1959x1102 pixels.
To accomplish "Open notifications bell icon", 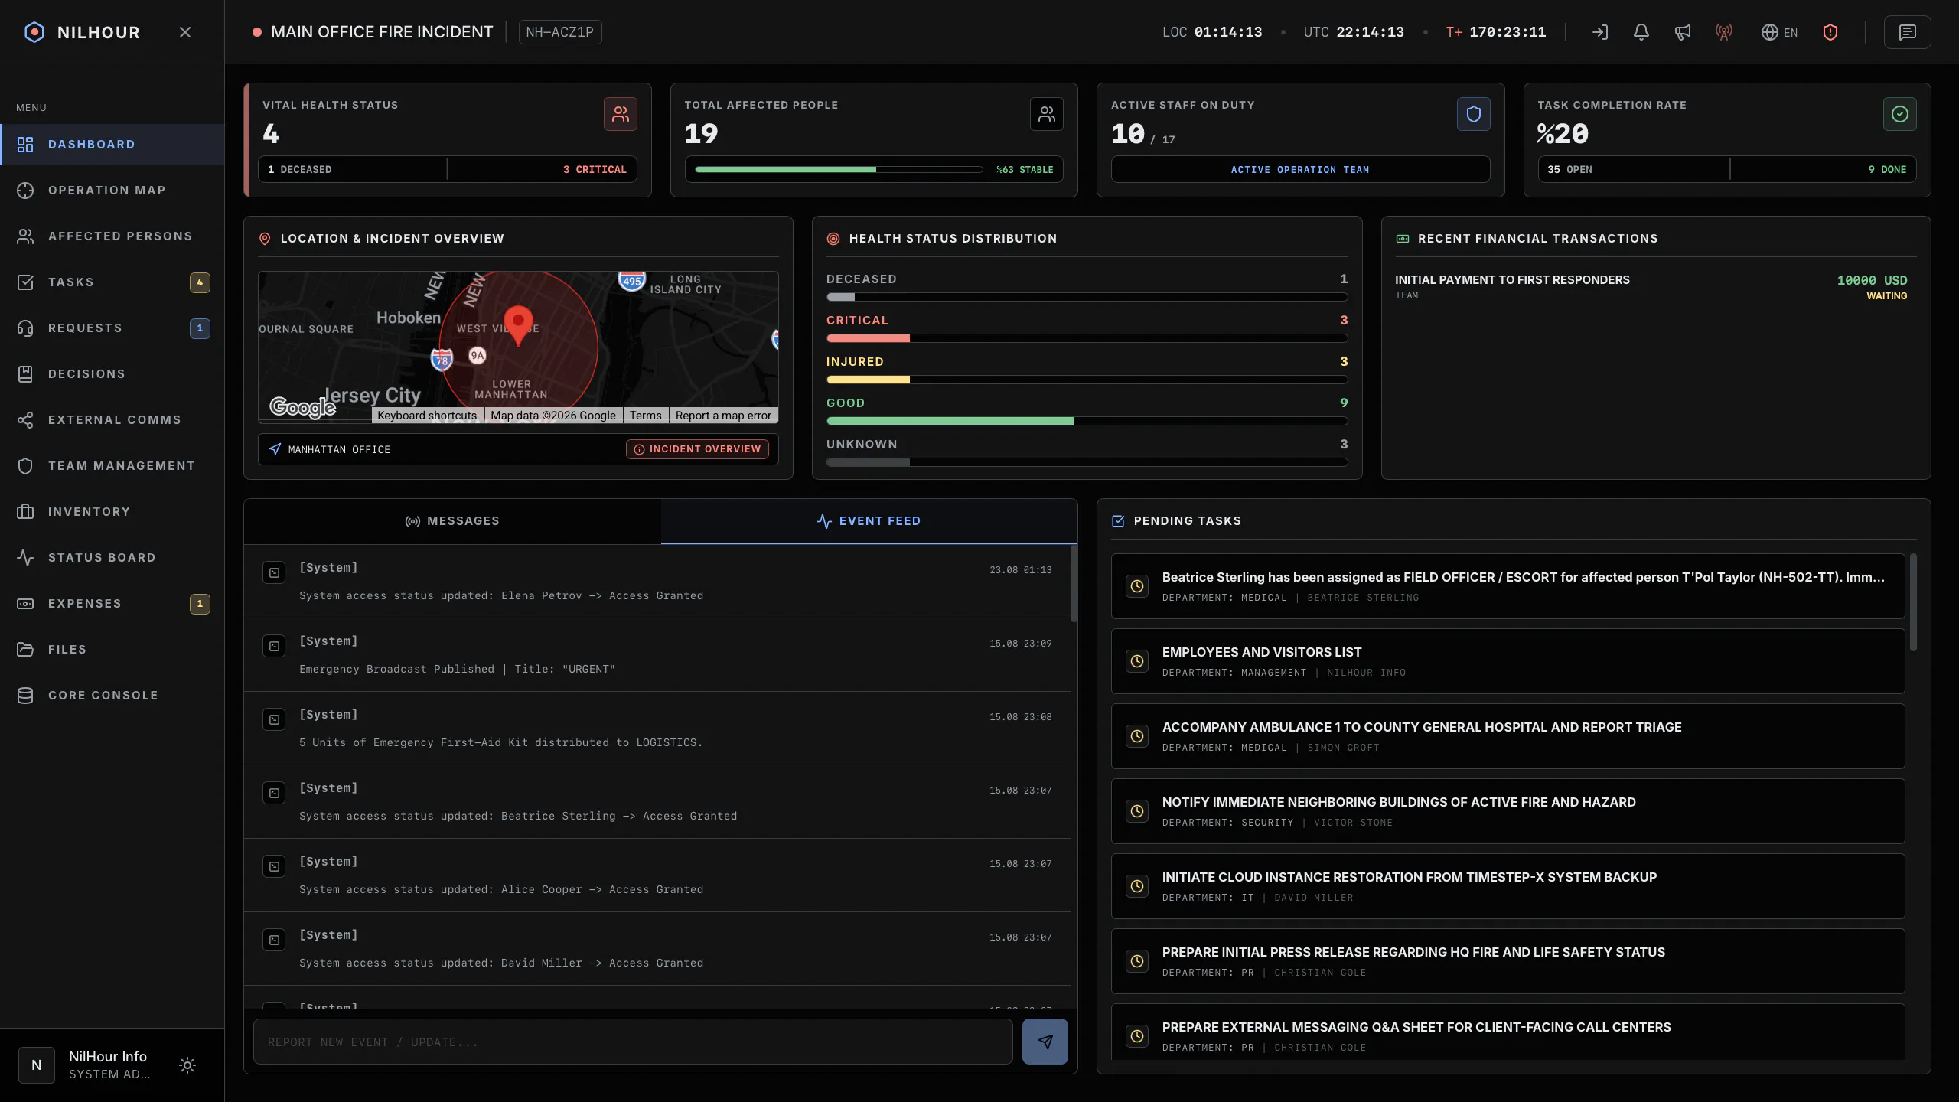I will [x=1641, y=32].
